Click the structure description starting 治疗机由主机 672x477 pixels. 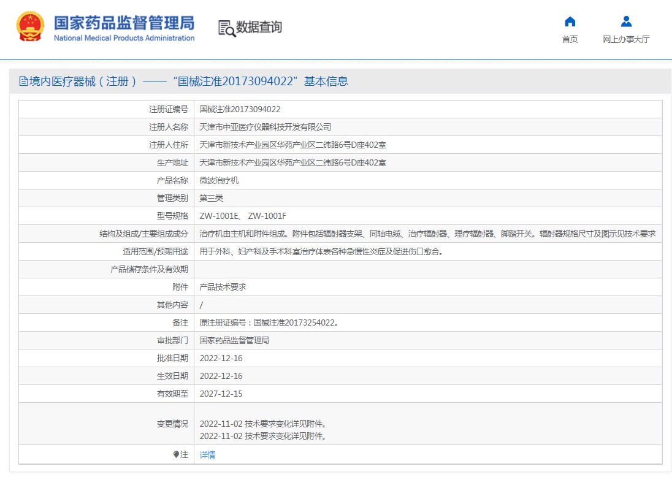point(428,234)
